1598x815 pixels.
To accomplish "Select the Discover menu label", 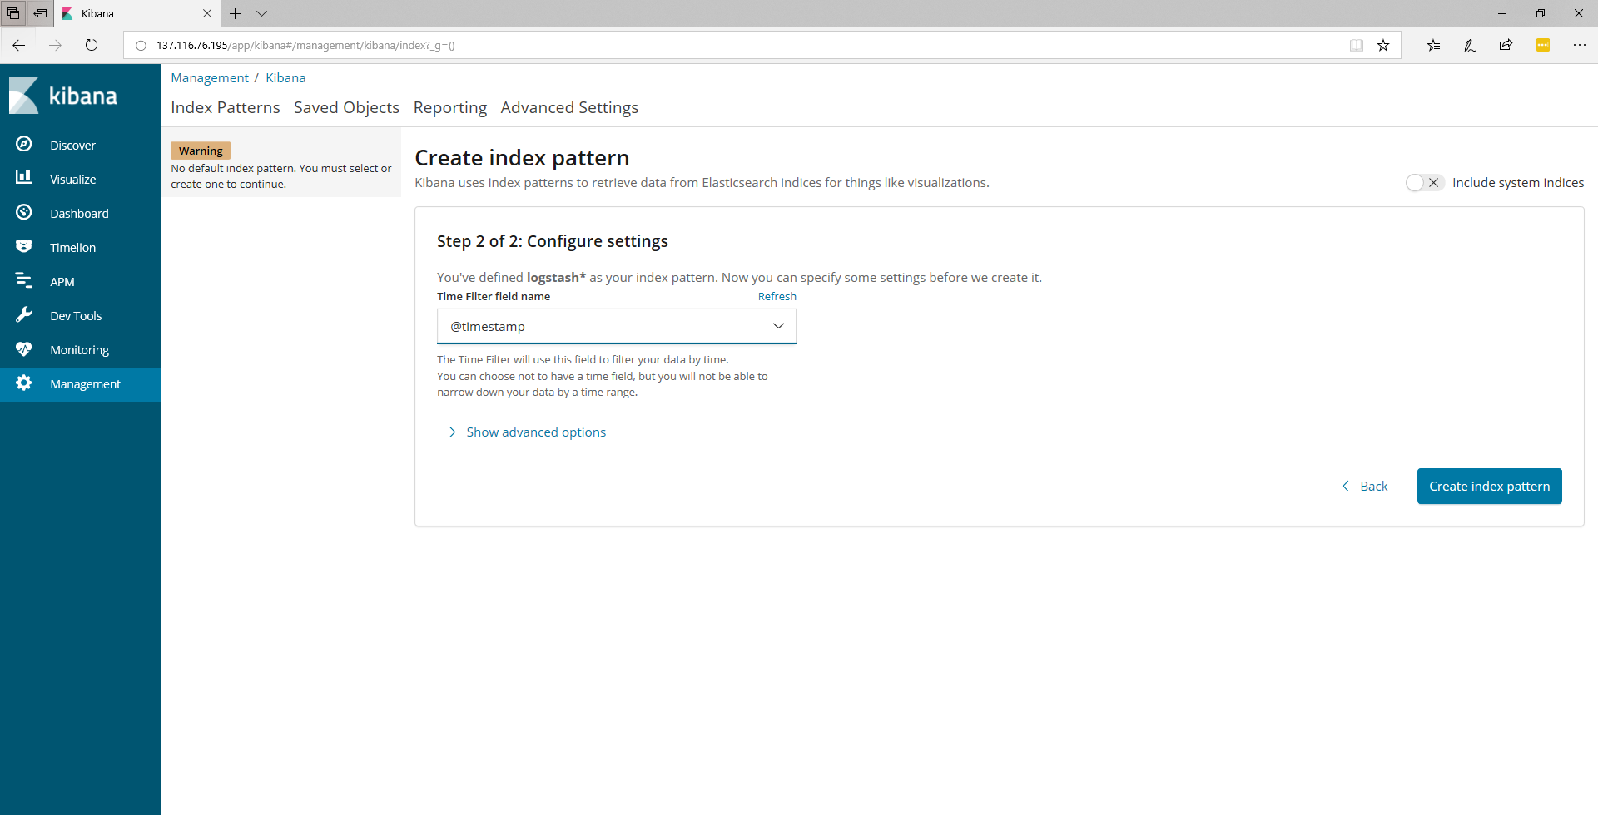I will [72, 145].
